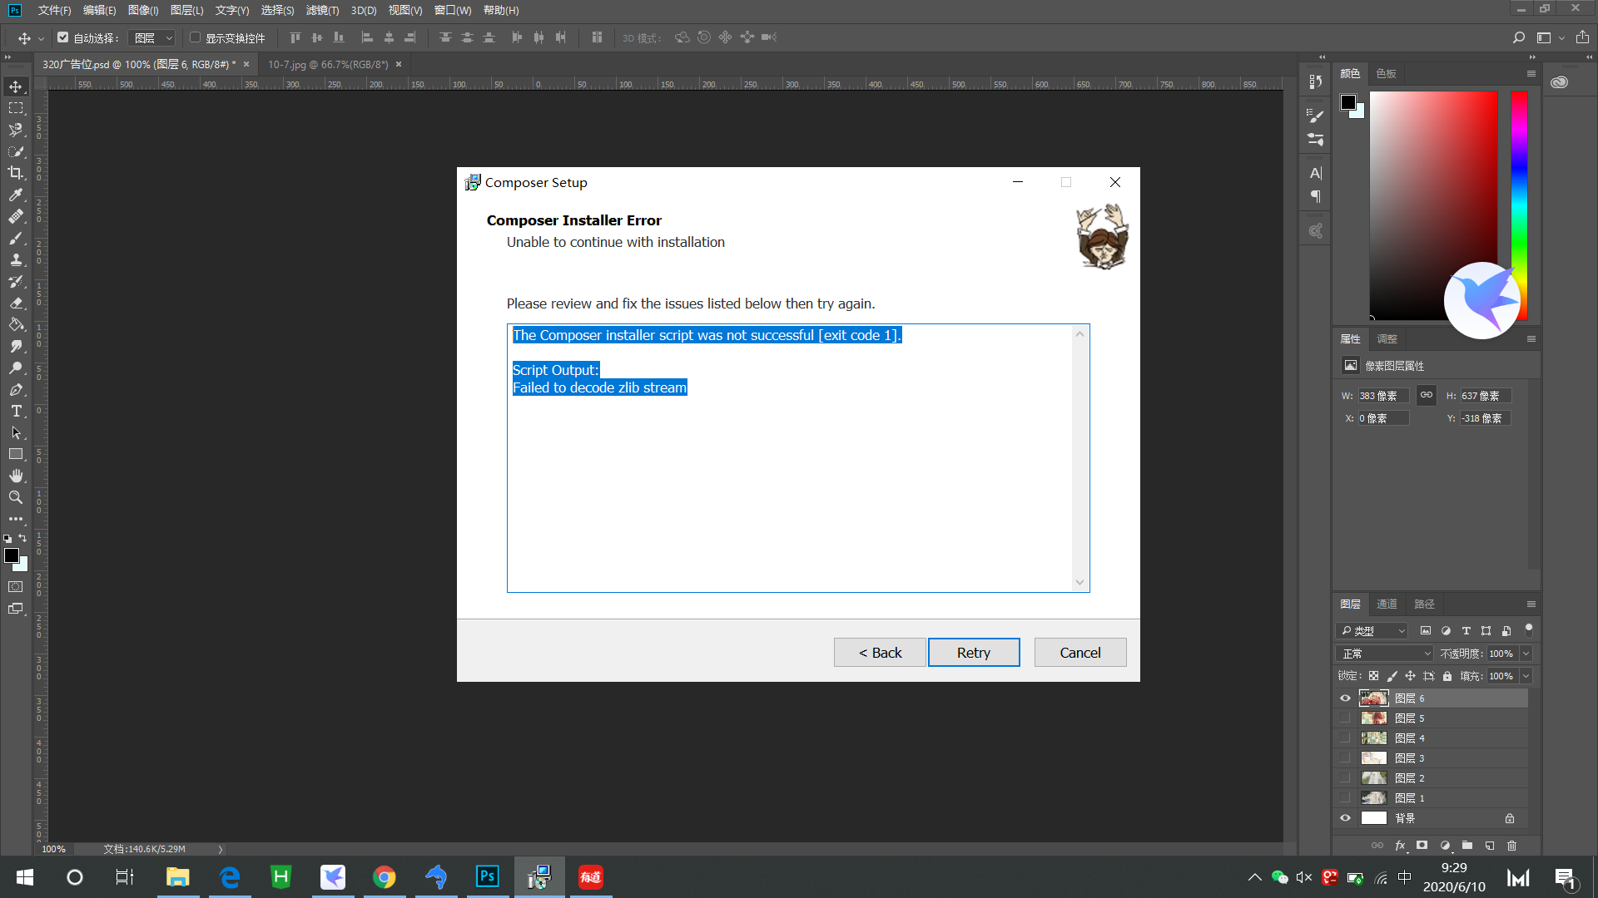Select the Rectangular Marquee tool
The height and width of the screenshot is (898, 1598).
[x=16, y=108]
